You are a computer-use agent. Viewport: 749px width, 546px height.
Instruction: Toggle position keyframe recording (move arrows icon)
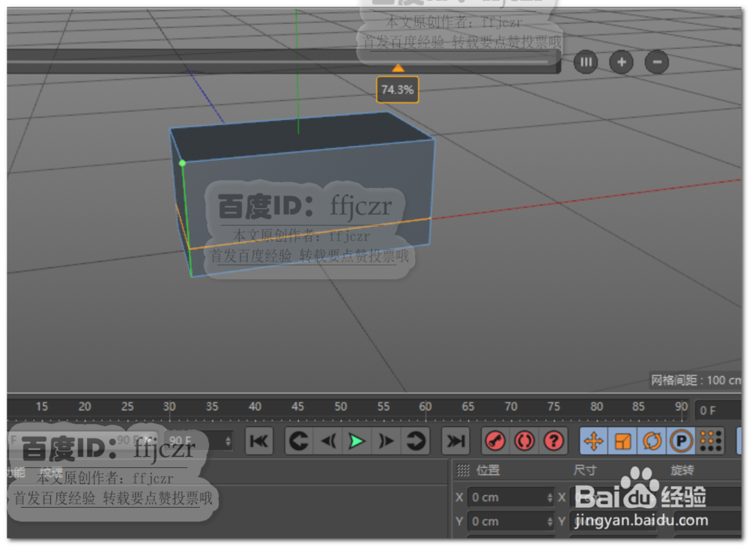594,441
